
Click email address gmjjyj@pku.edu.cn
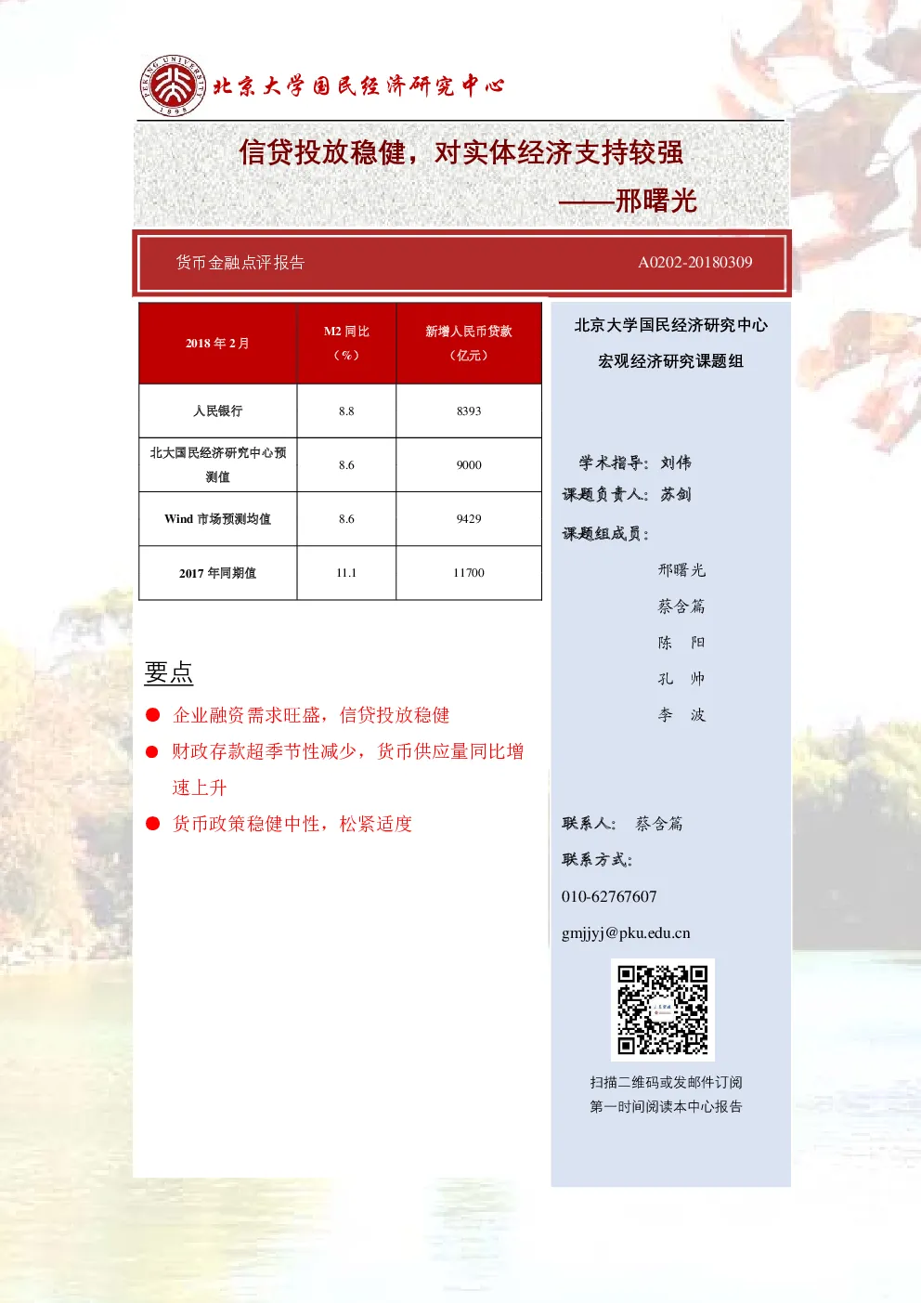click(626, 933)
